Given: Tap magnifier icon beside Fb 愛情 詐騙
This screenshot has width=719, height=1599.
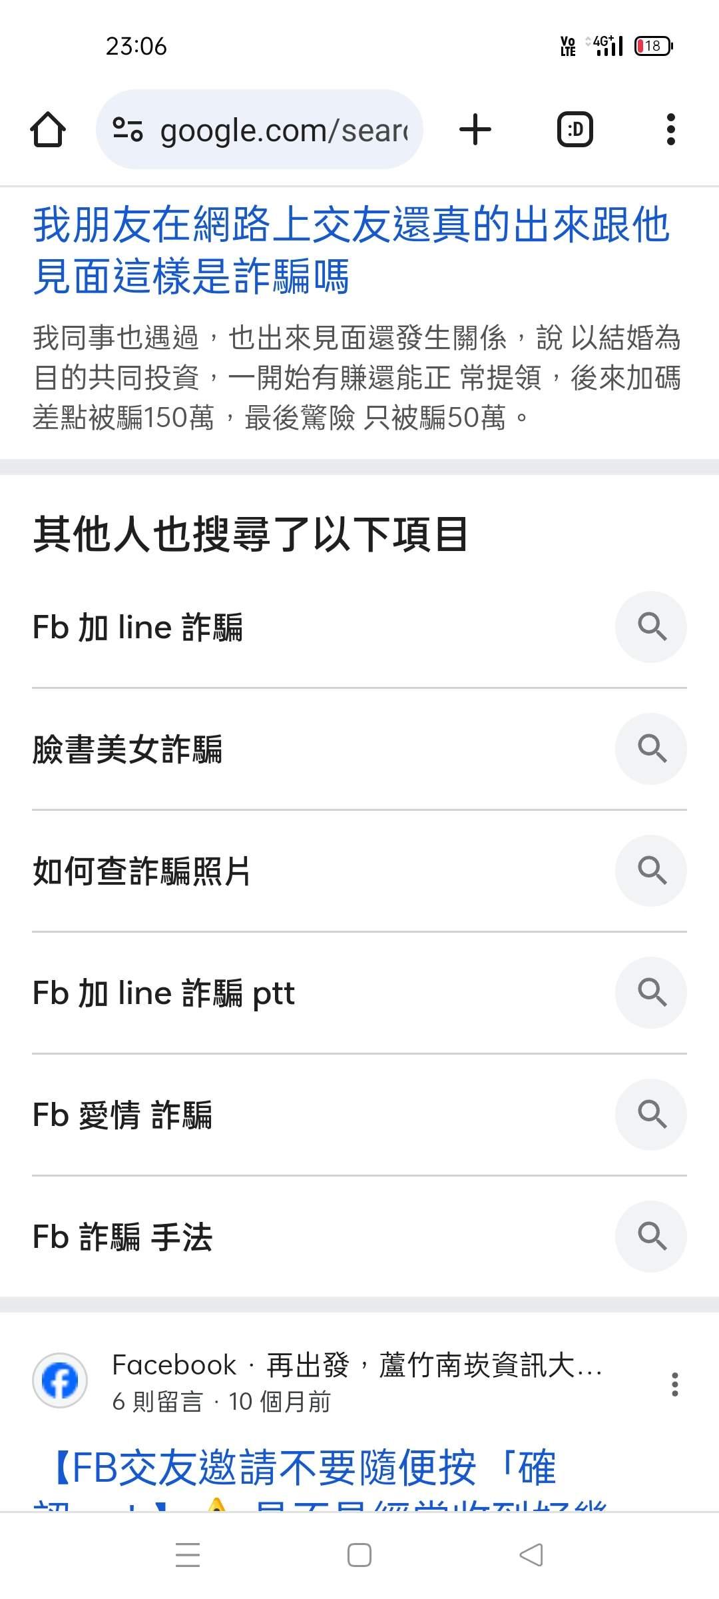Looking at the screenshot, I should (x=650, y=1115).
